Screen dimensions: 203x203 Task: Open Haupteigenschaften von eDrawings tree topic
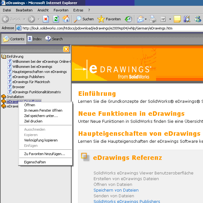click(39, 72)
